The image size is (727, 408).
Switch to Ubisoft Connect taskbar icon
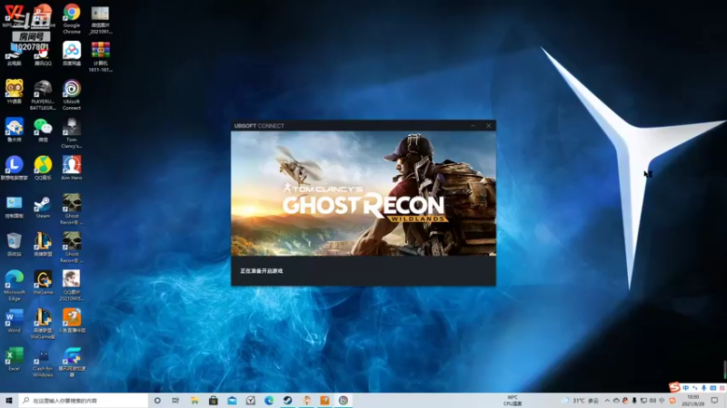click(344, 400)
